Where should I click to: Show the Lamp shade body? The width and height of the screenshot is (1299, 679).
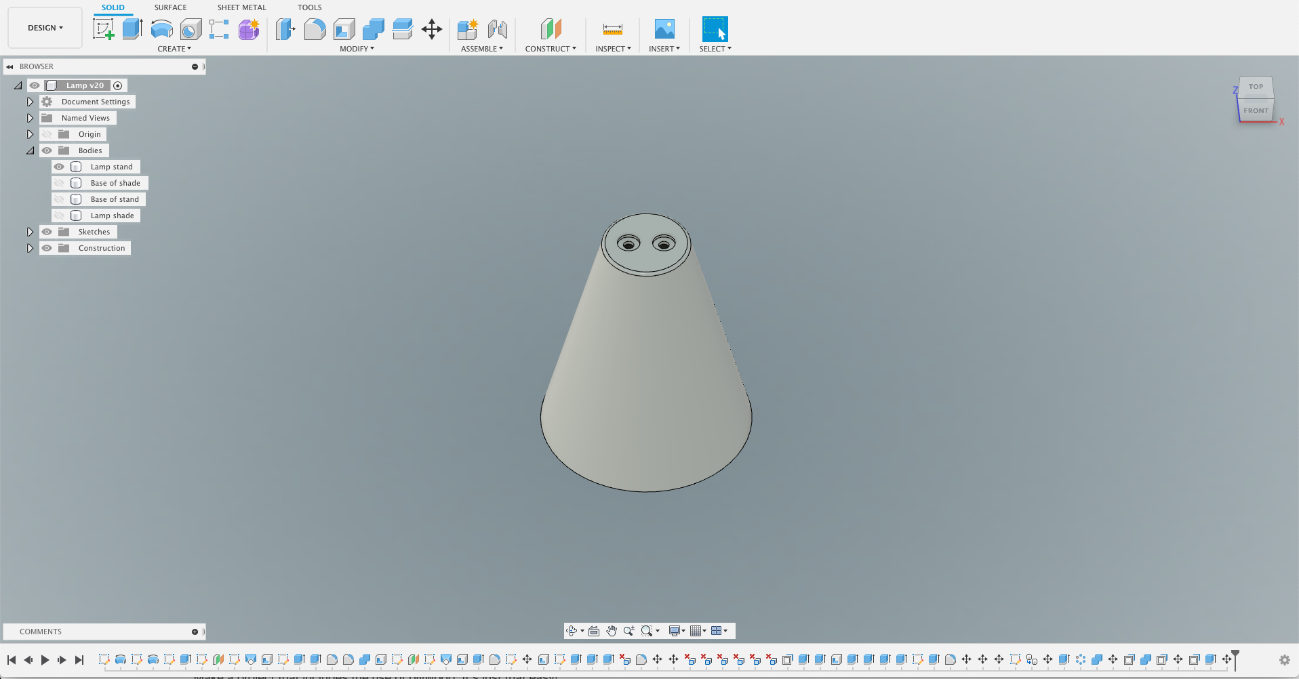click(x=59, y=215)
